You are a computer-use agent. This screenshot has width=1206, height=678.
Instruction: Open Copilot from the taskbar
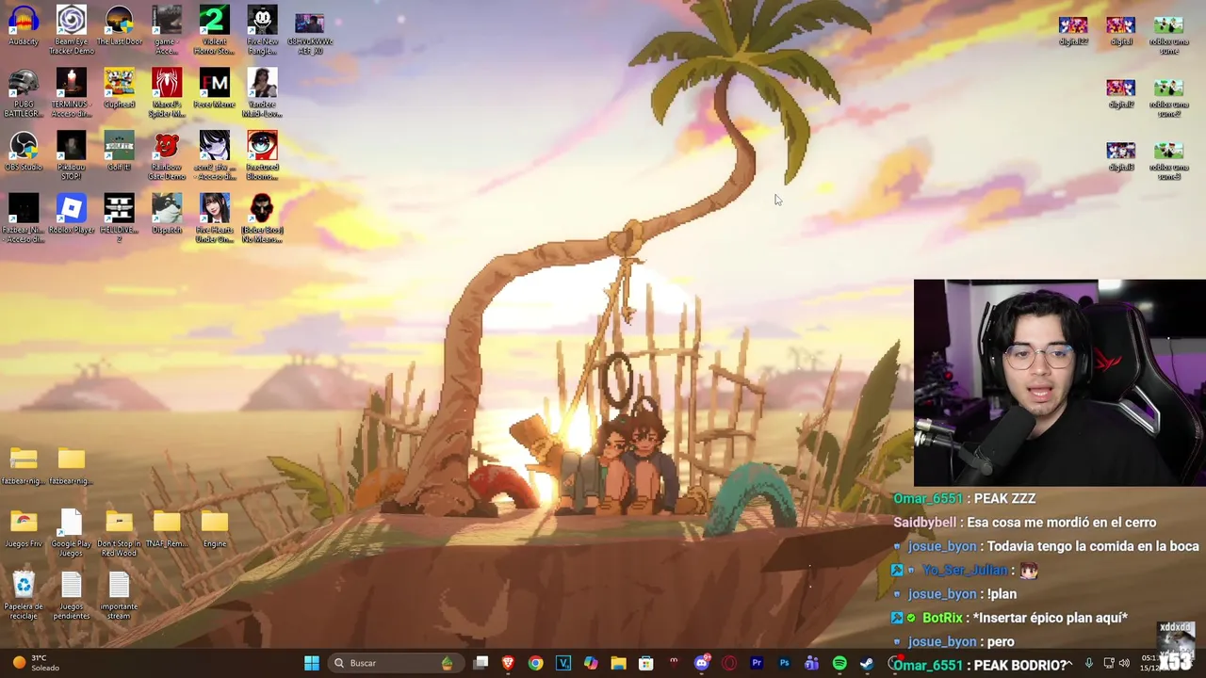coord(591,663)
